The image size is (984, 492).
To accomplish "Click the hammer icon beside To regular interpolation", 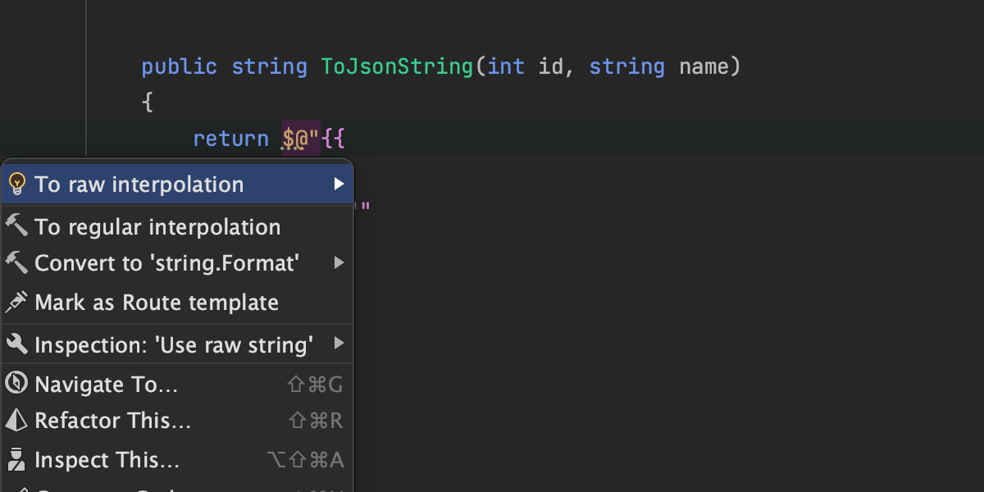I will pyautogui.click(x=16, y=227).
